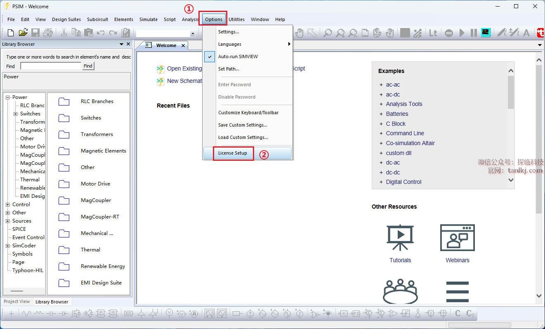Open SIMVIEW waveform viewer icon
This screenshot has height=329, width=545.
pyautogui.click(x=486, y=33)
